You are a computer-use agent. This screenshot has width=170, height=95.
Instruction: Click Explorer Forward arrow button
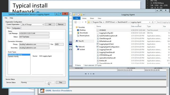tap(80, 22)
